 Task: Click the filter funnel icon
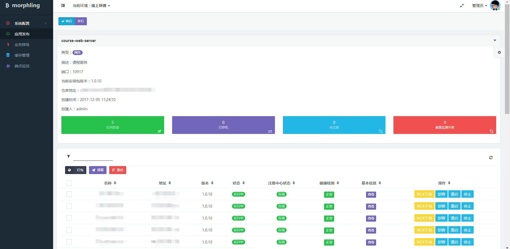pos(69,157)
